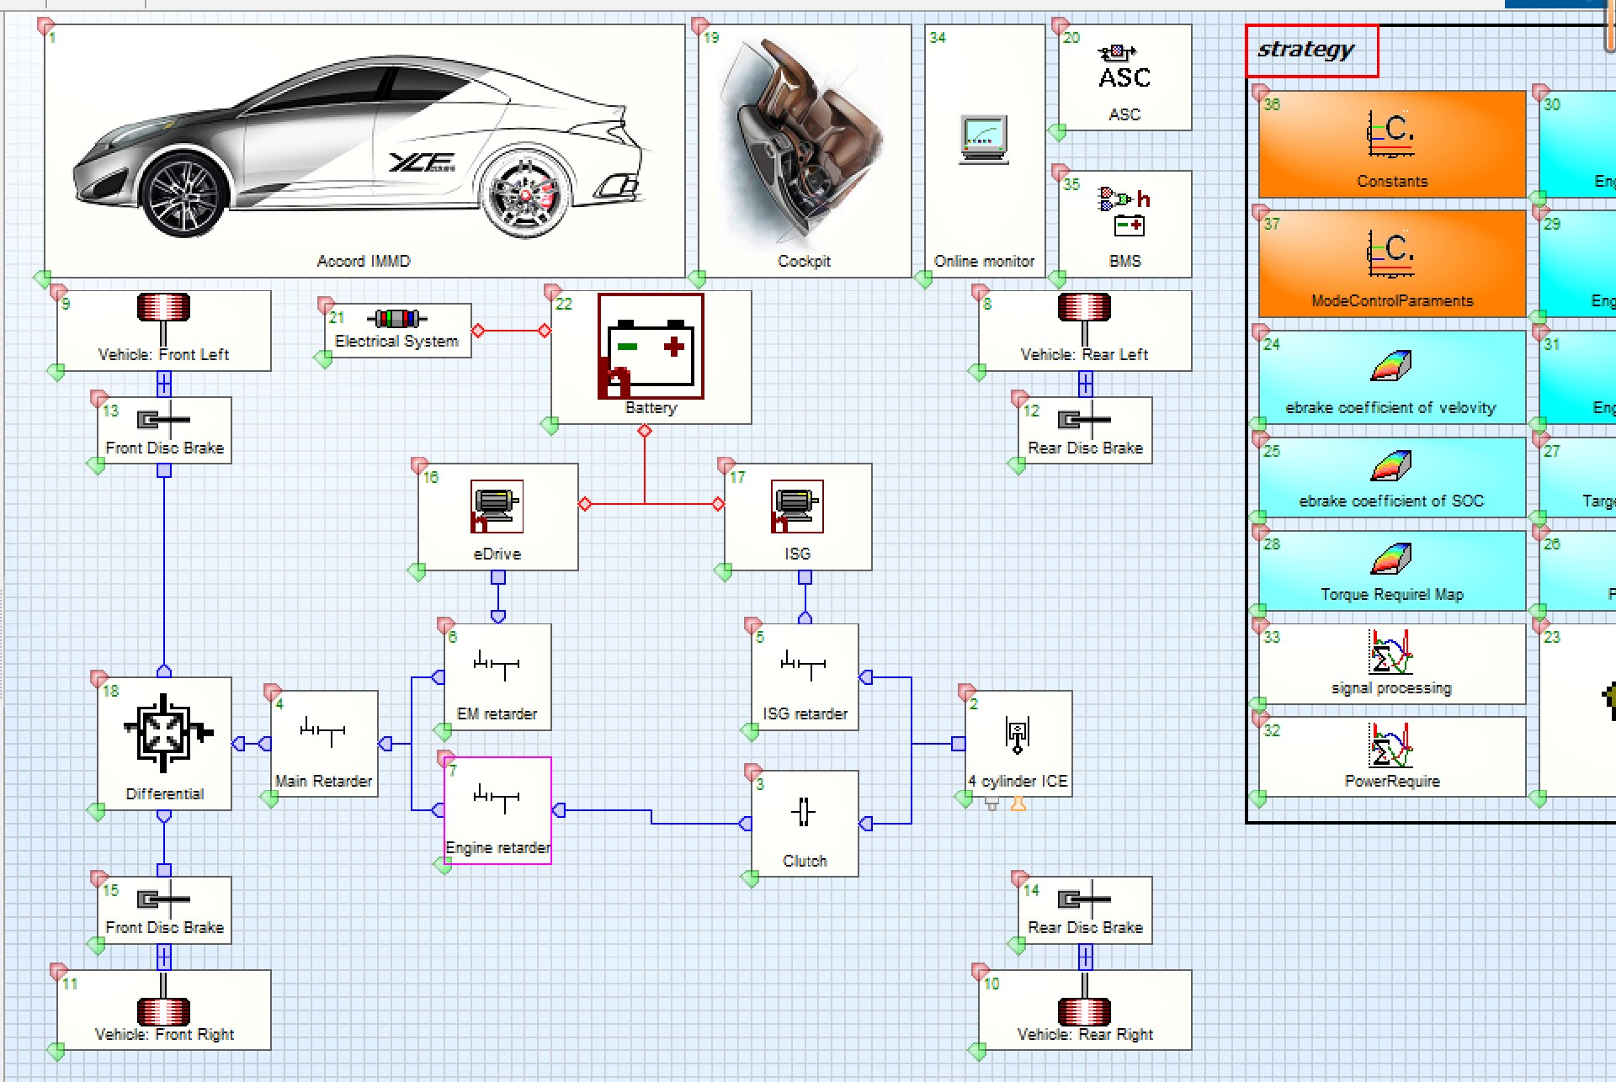Select the Battery component icon
The width and height of the screenshot is (1616, 1082).
point(650,346)
